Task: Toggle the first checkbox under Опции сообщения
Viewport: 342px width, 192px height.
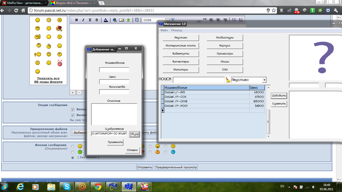Action: coord(73,109)
